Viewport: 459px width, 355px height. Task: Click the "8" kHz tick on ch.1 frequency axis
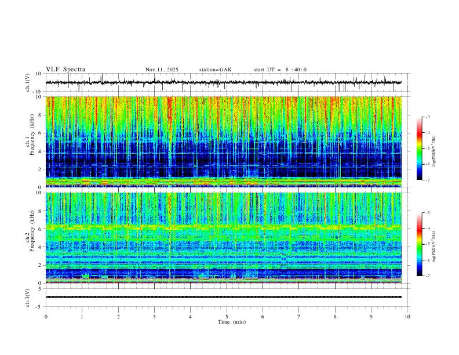click(40, 115)
